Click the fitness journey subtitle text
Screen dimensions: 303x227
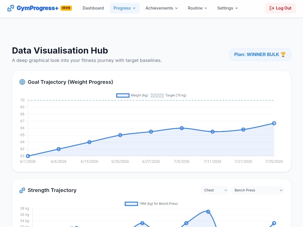tap(87, 61)
